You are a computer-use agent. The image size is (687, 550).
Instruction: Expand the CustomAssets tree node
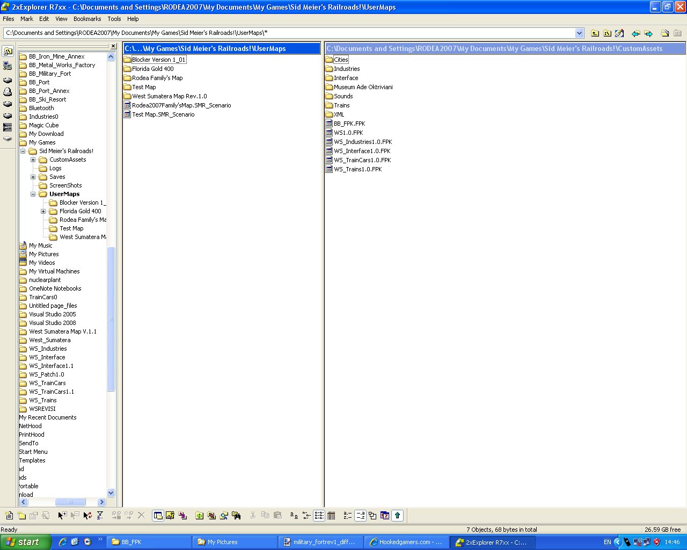[x=33, y=160]
